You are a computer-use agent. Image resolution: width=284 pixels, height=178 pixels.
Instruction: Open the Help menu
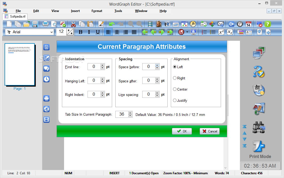(163, 11)
